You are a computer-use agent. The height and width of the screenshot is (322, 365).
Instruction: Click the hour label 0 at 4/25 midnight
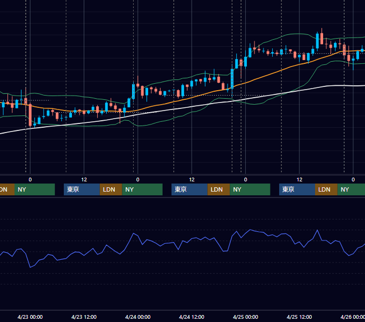pyautogui.click(x=245, y=180)
